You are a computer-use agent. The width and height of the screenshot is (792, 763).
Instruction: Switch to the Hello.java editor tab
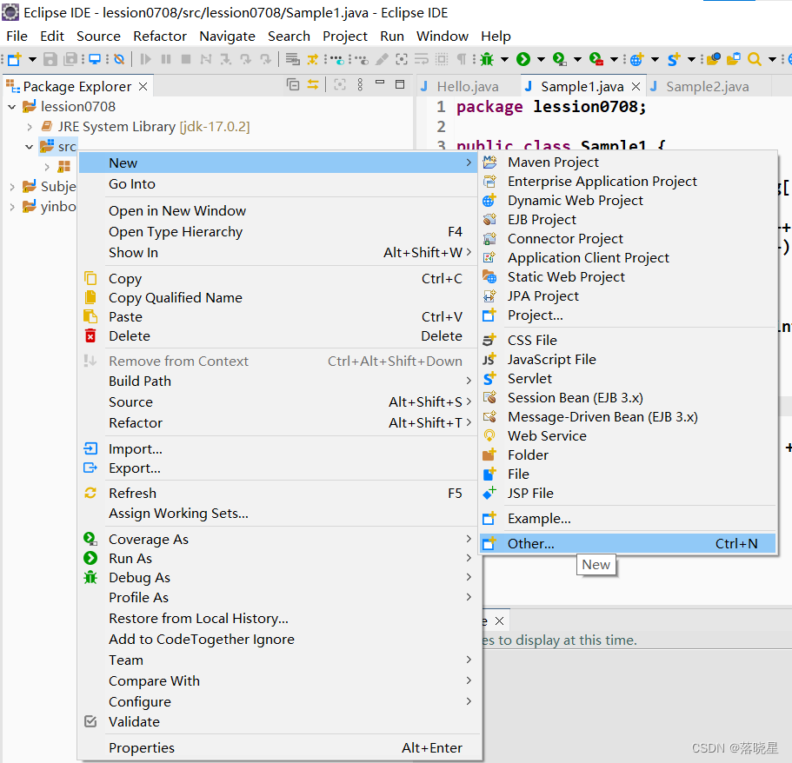click(468, 87)
